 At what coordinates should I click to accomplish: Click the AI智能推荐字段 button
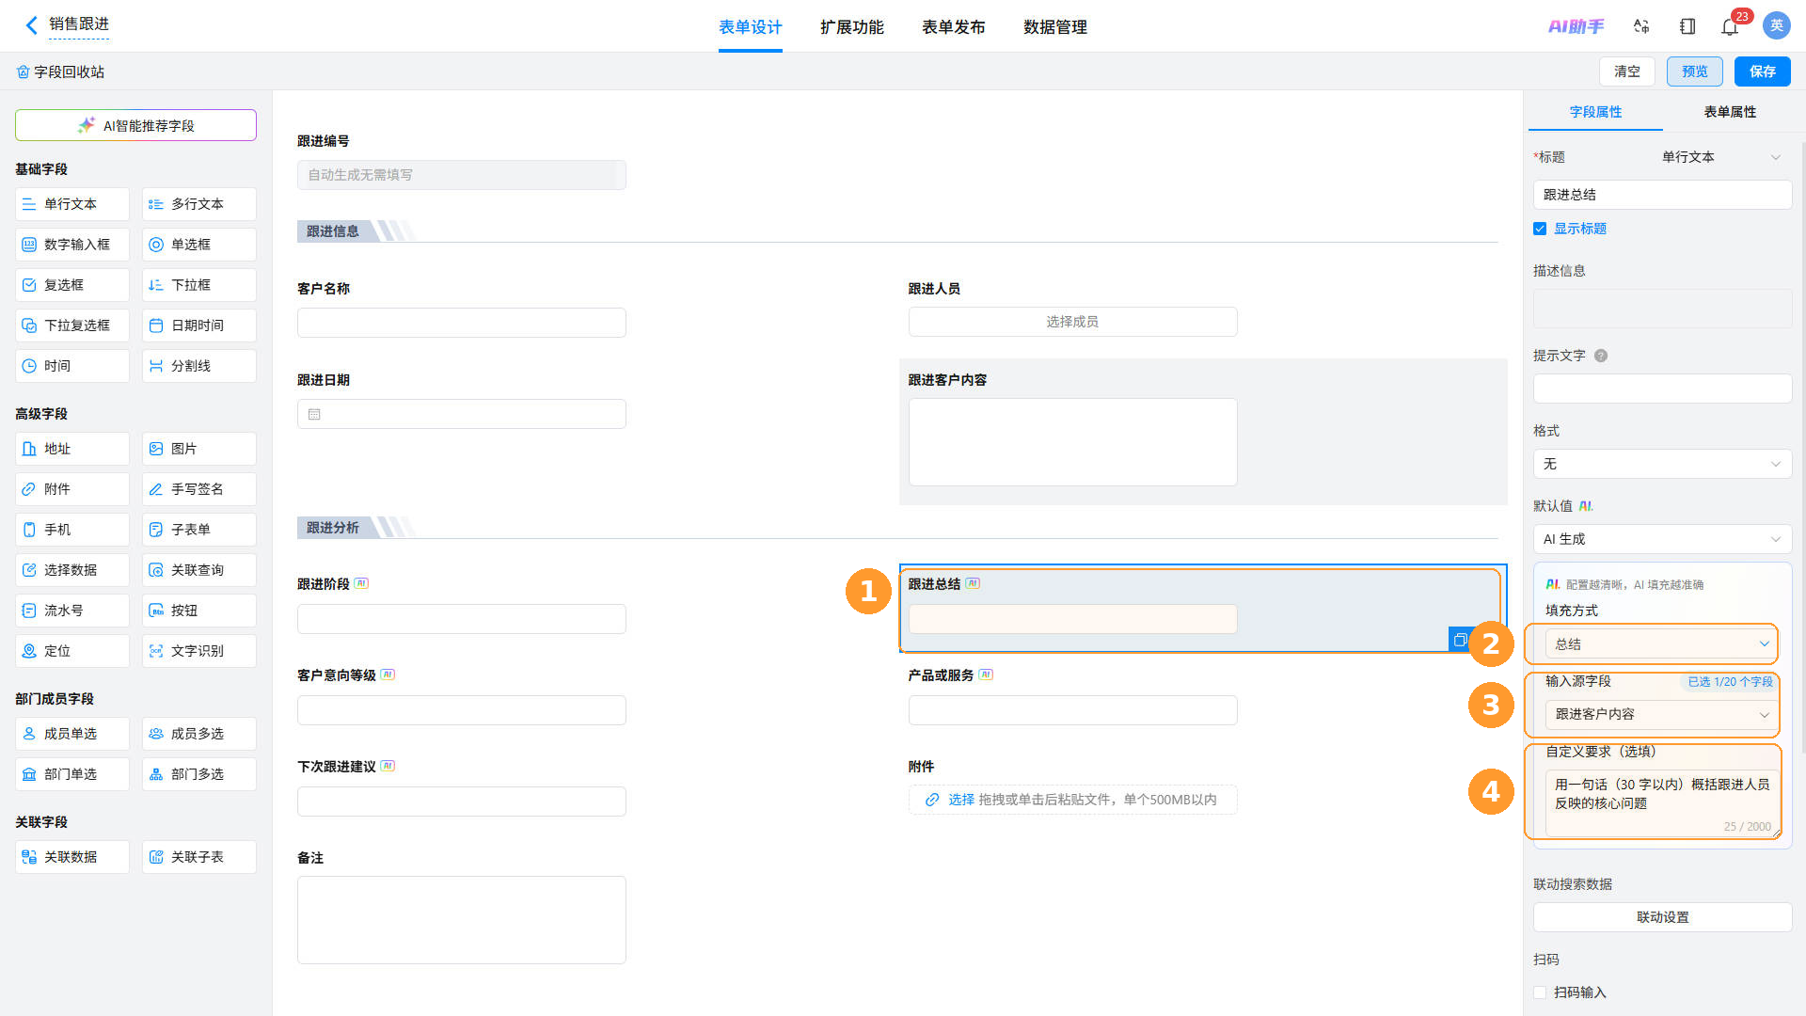point(135,125)
